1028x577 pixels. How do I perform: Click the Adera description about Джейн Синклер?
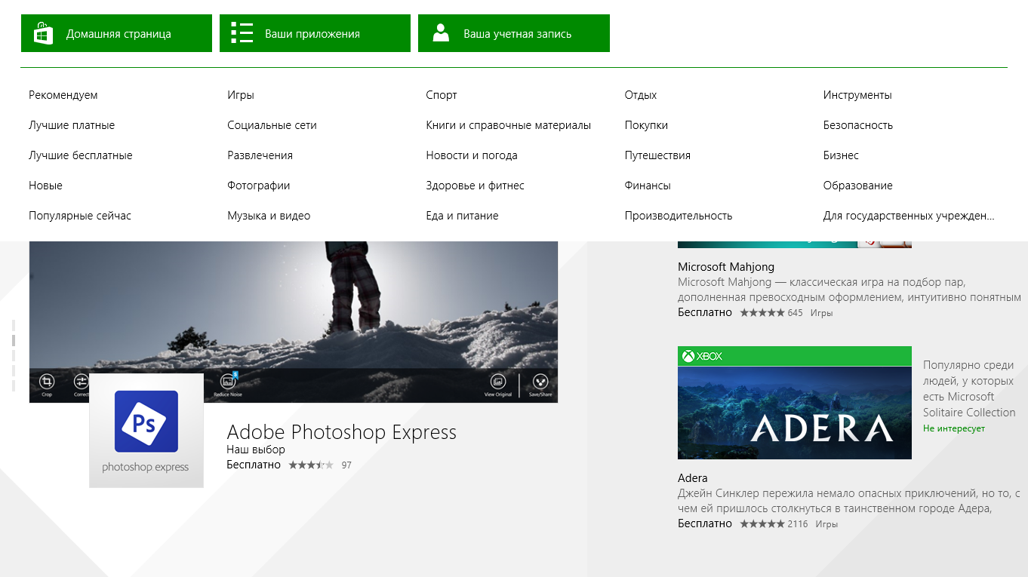(849, 501)
